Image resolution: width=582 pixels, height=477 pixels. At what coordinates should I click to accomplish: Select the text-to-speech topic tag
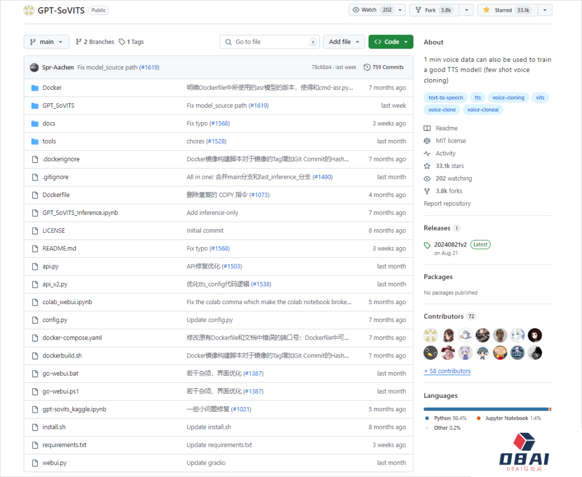pyautogui.click(x=446, y=97)
